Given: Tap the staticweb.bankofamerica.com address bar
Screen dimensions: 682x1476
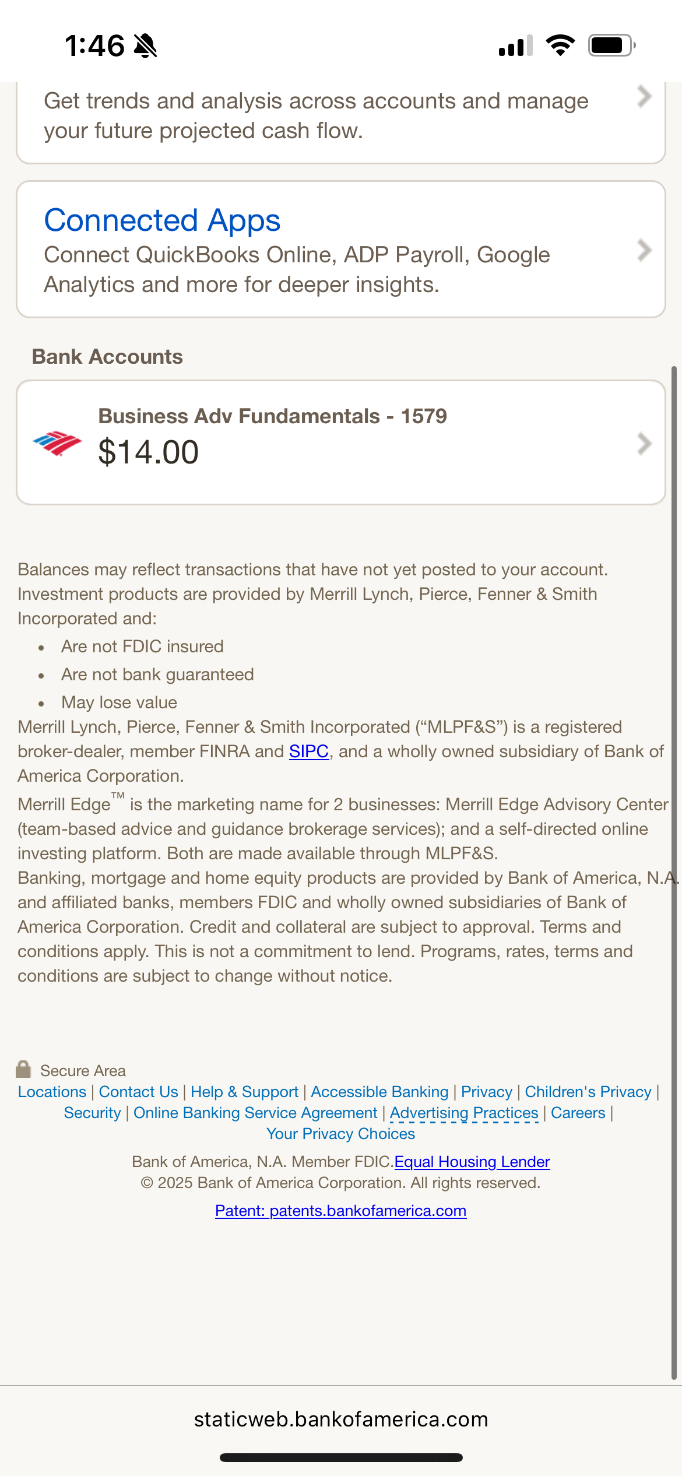Looking at the screenshot, I should coord(341,1419).
